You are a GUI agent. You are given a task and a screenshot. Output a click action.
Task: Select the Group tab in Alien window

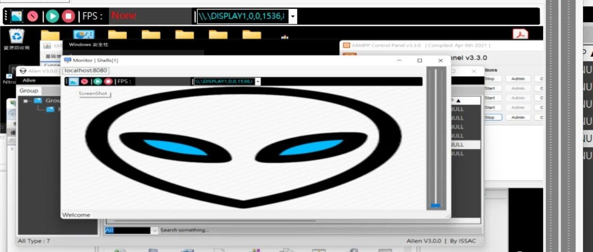coord(29,91)
